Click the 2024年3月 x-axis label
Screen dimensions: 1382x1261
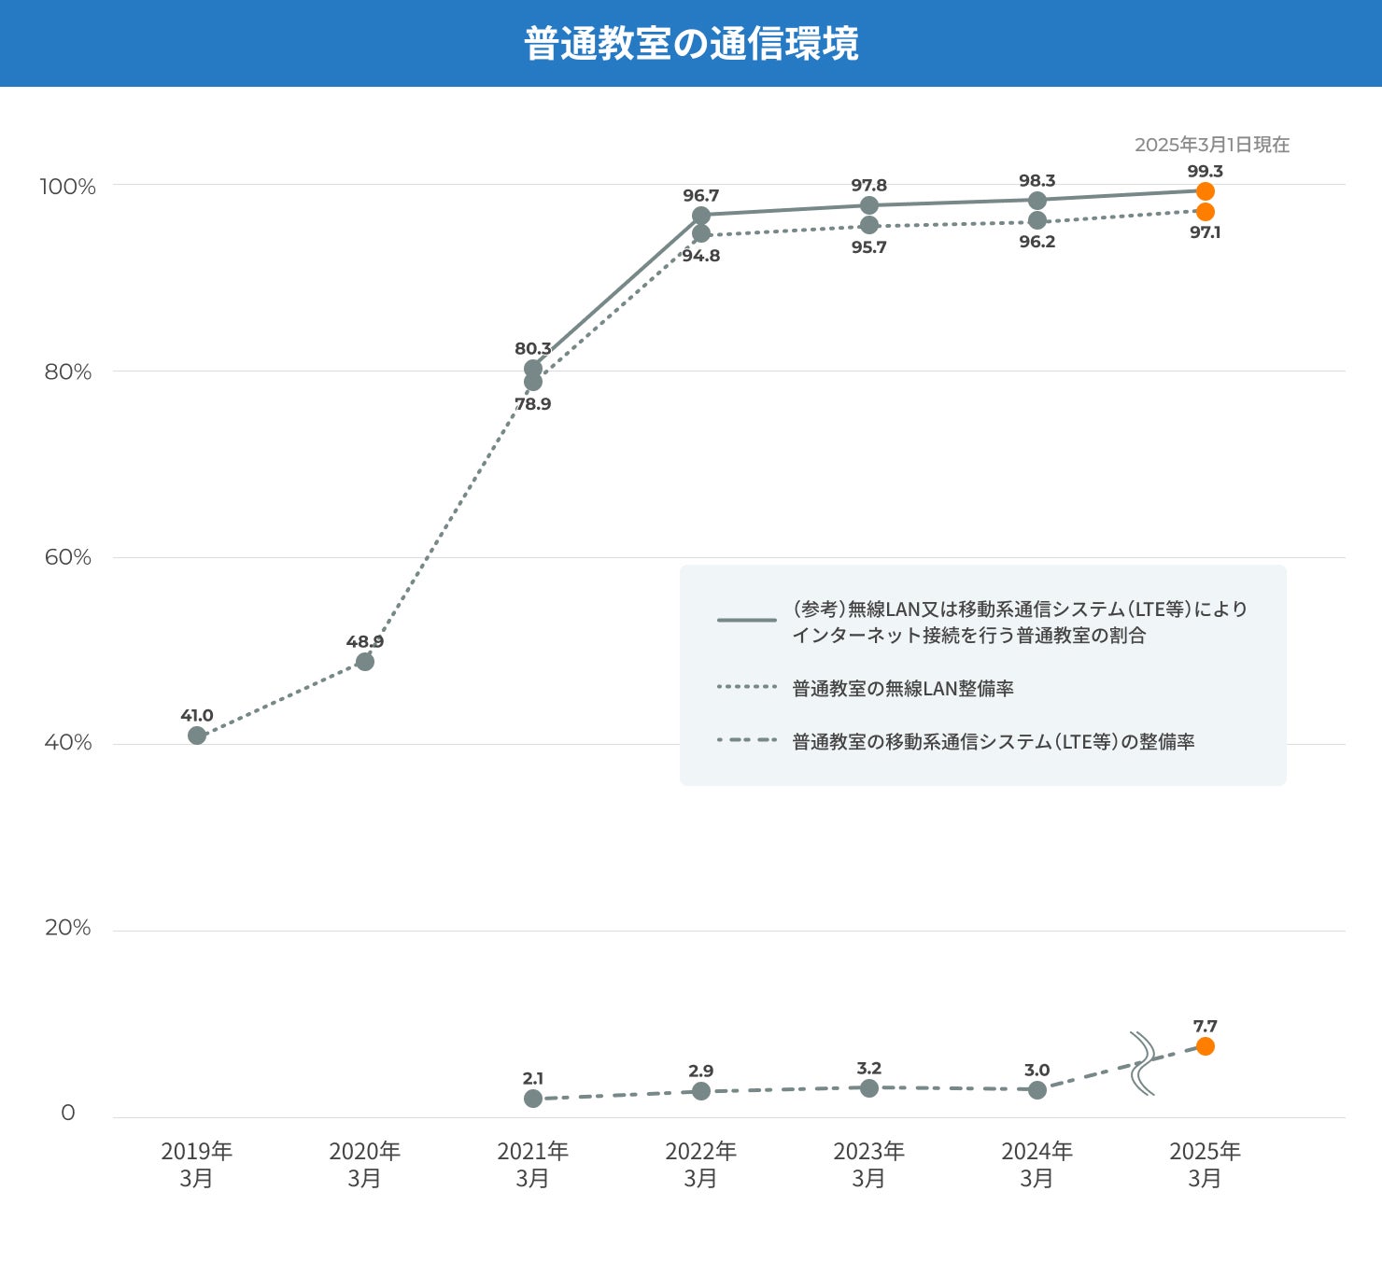tap(1036, 1164)
